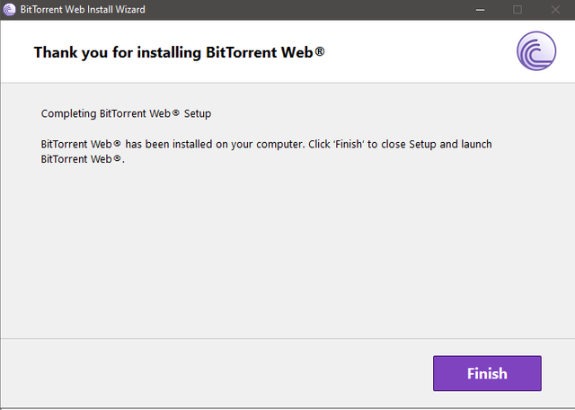
Task: Minimize the Install Wizard window
Action: click(x=480, y=10)
